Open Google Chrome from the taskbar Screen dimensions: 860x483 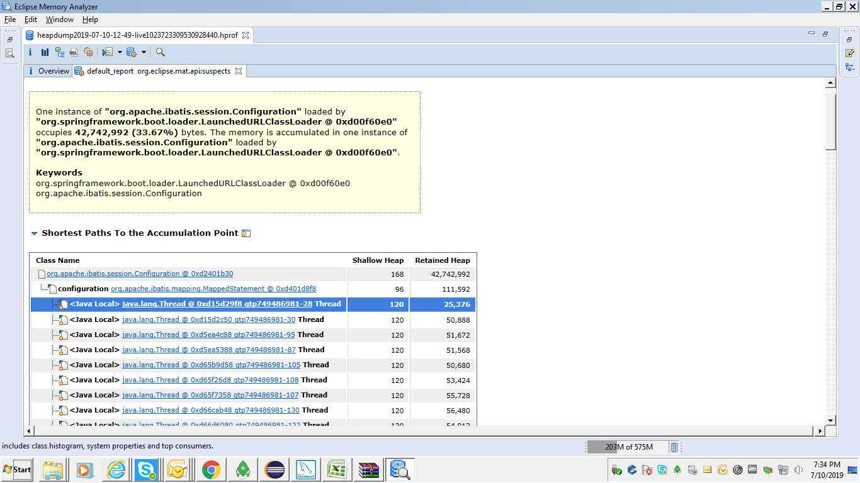coord(211,470)
